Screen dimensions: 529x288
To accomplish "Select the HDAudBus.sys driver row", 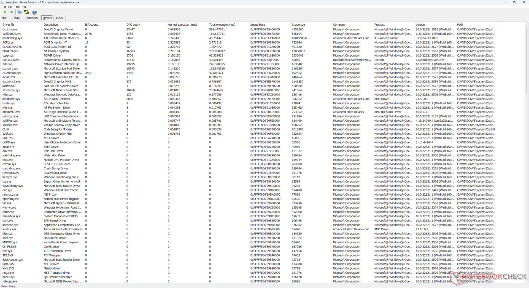I will pos(249,73).
